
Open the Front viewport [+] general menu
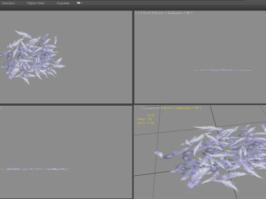click(138, 13)
